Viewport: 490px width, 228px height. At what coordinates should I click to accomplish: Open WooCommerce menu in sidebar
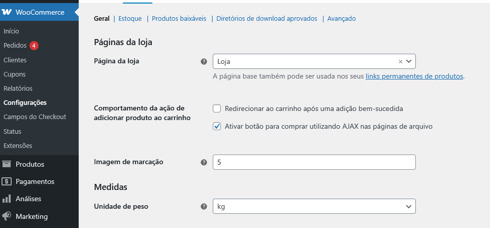tap(39, 13)
